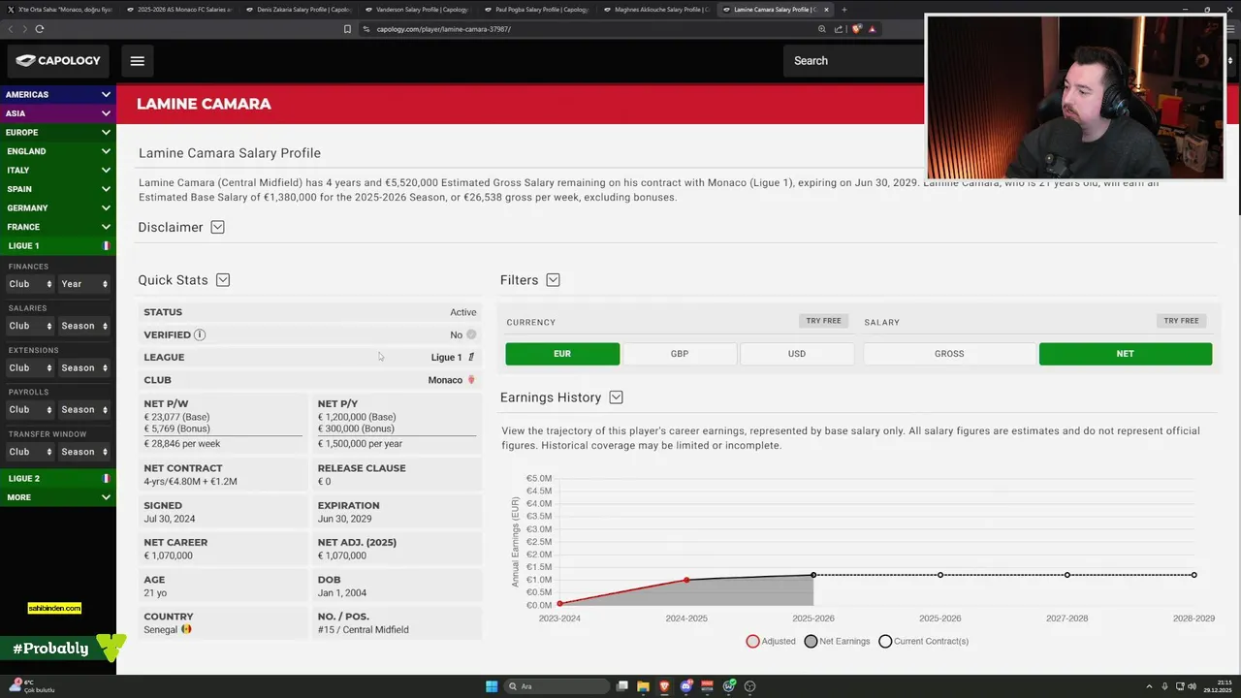Click TRY FREE next to Salary
The image size is (1241, 698).
pyautogui.click(x=1181, y=321)
